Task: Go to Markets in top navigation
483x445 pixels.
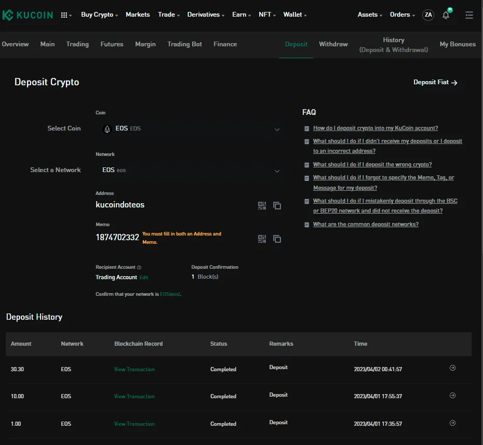Action: 138,15
